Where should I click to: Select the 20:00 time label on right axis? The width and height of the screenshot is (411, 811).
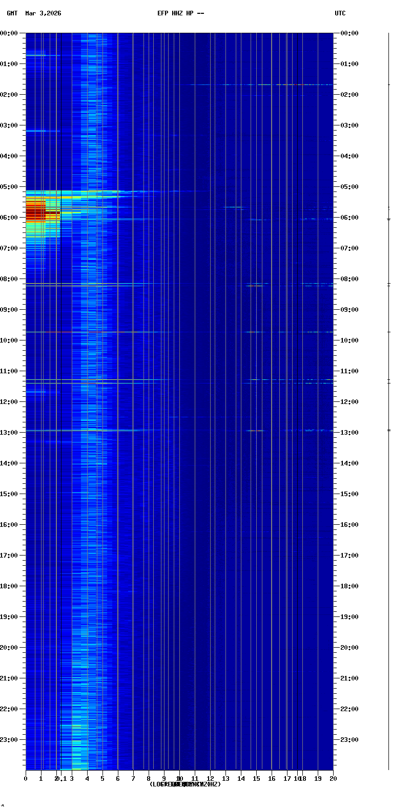350,648
